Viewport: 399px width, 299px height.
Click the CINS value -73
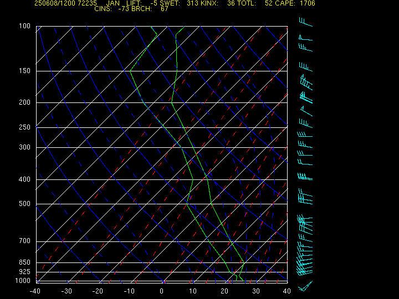coord(124,9)
